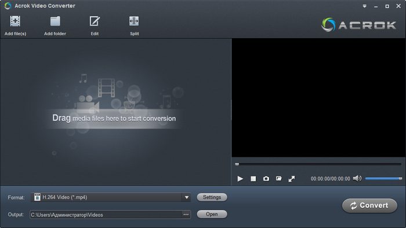406x228 pixels.
Task: Click the drag media files drop area
Action: tap(116, 112)
